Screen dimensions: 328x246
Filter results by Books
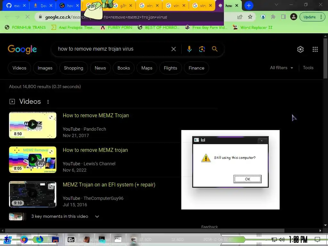tap(124, 68)
